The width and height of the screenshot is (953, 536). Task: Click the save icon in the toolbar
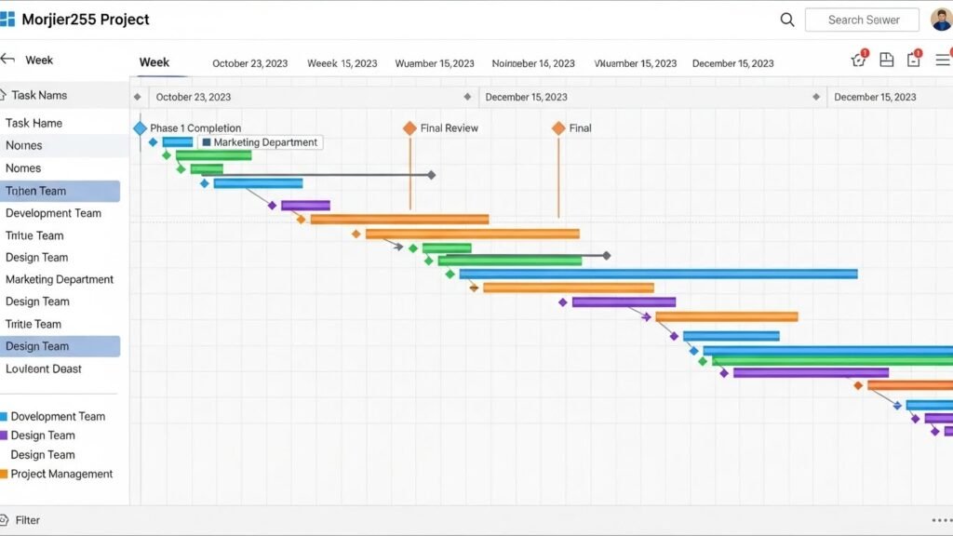[x=886, y=59]
